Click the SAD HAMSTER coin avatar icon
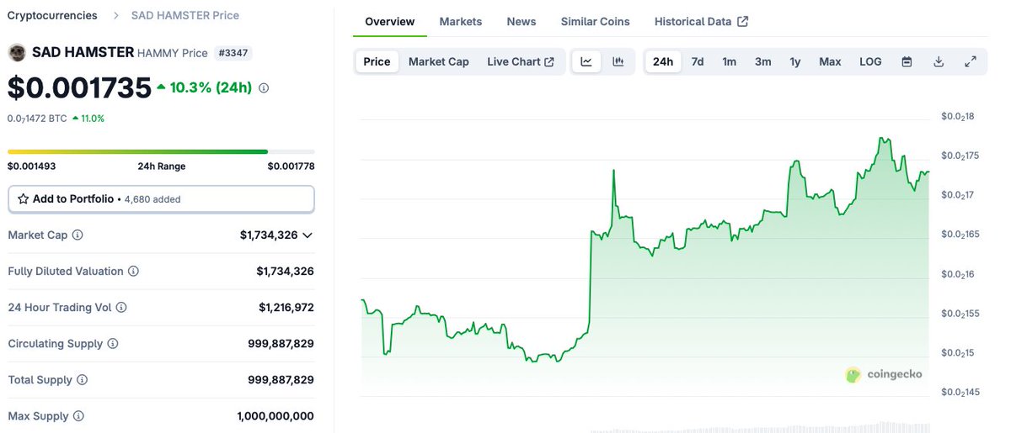This screenshot has width=1011, height=433. (x=17, y=53)
